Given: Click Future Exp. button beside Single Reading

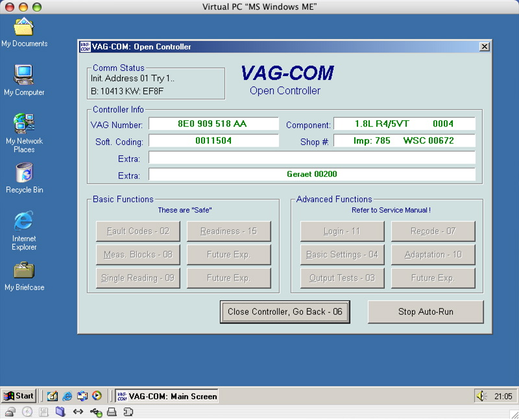Looking at the screenshot, I should point(229,278).
